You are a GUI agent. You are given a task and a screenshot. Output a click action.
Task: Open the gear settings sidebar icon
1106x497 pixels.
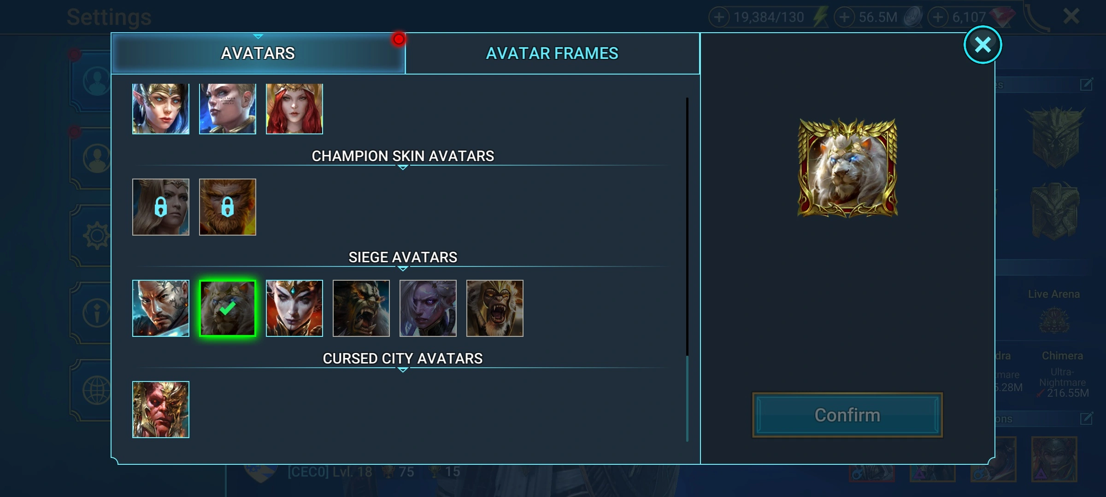[x=96, y=236]
